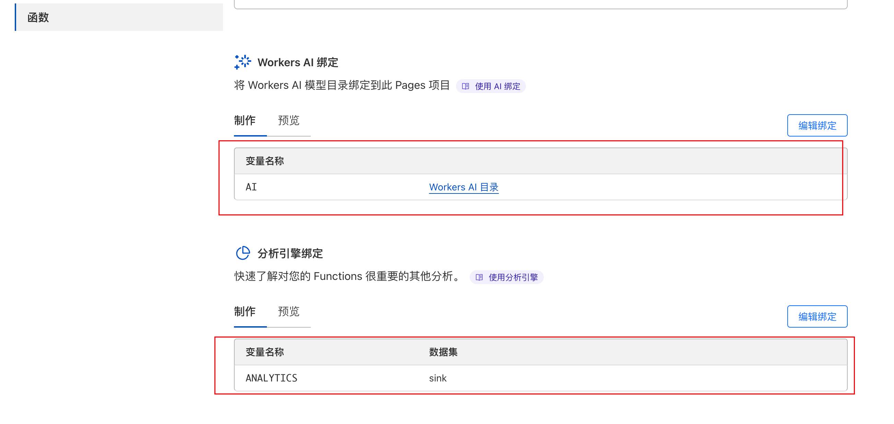The image size is (894, 424).
Task: Click the 分析引擎绑定 heading
Action: [290, 254]
